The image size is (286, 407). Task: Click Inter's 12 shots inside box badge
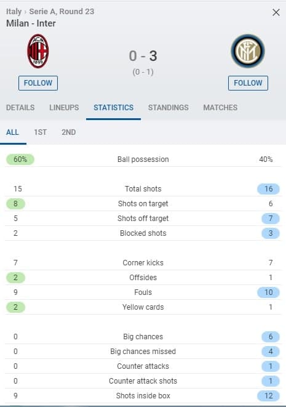[268, 396]
